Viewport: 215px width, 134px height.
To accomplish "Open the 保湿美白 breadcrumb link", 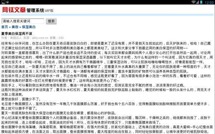I will tap(29, 27).
